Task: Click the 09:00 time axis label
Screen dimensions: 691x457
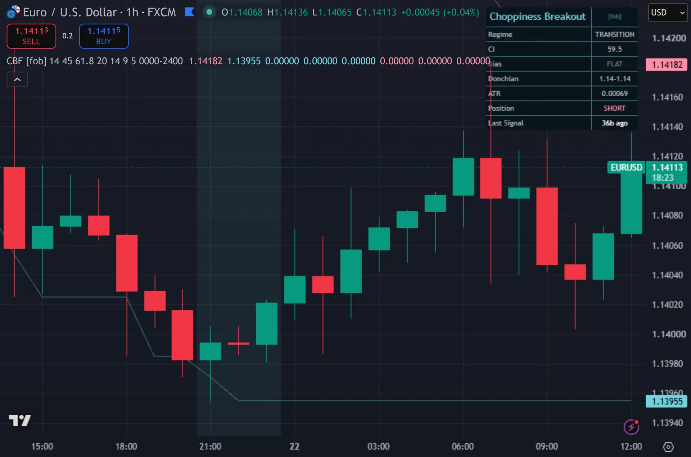Action: (547, 447)
